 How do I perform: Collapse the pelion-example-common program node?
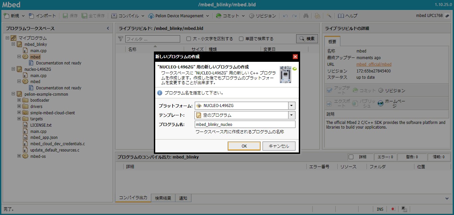[13, 94]
